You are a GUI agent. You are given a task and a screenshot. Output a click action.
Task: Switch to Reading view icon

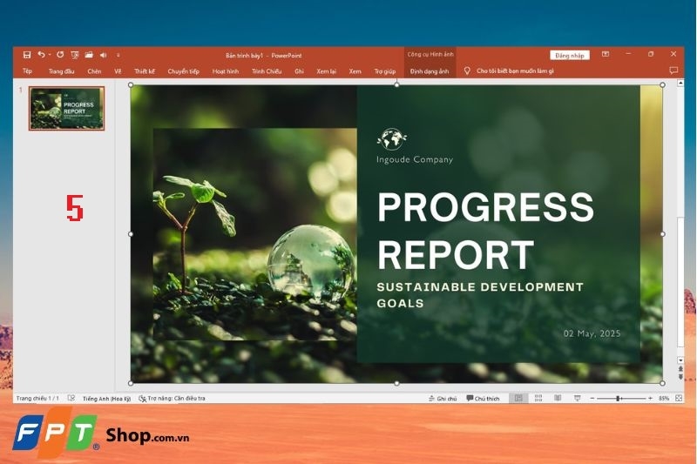558,399
